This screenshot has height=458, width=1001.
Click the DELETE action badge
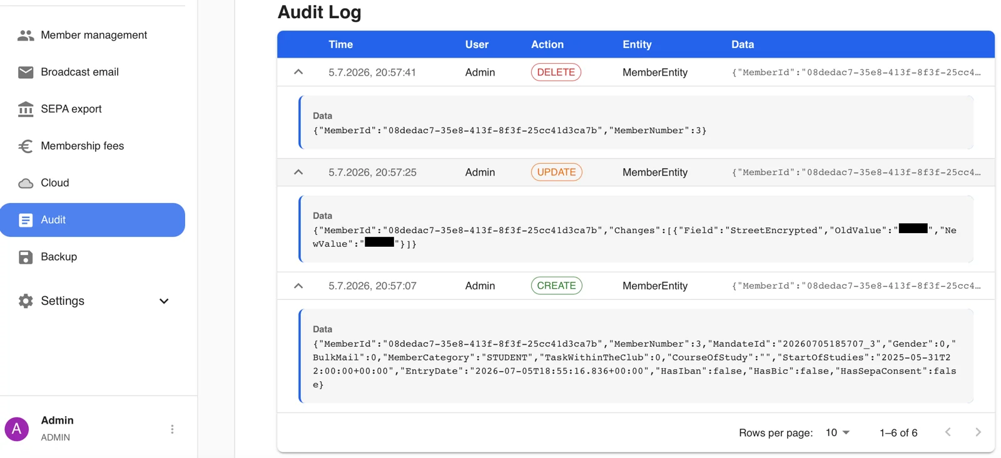[x=556, y=72]
